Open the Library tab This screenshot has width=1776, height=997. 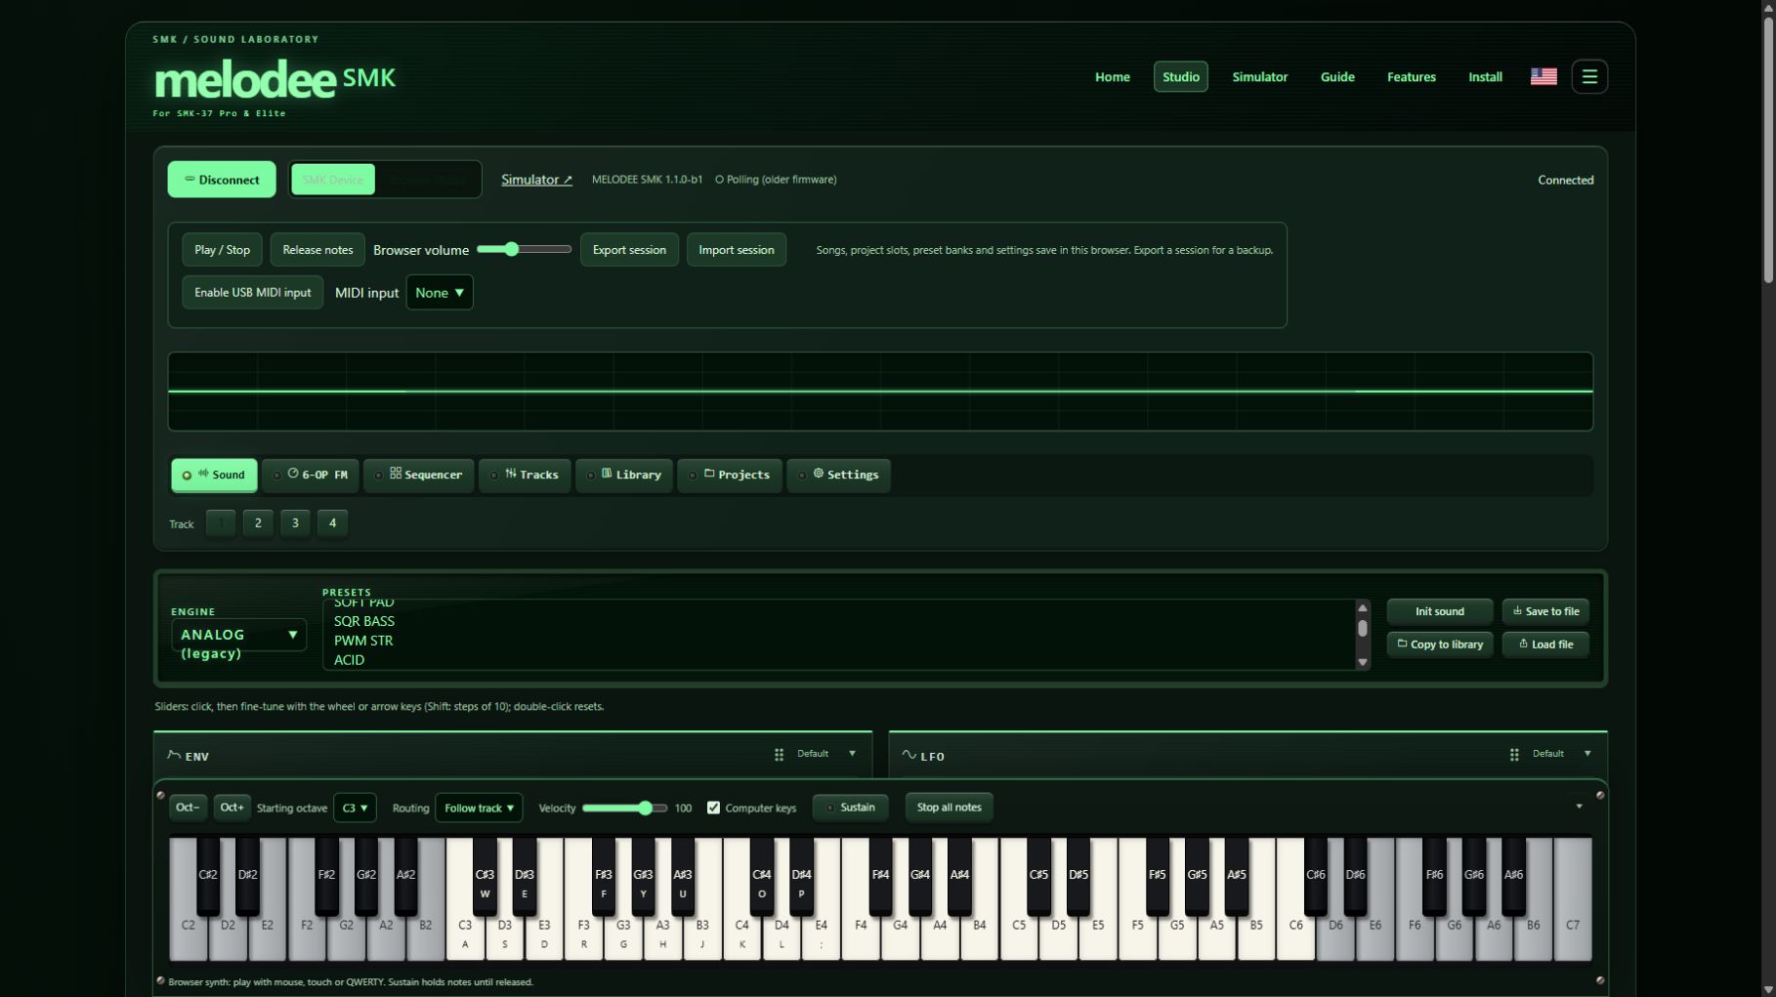(x=624, y=476)
